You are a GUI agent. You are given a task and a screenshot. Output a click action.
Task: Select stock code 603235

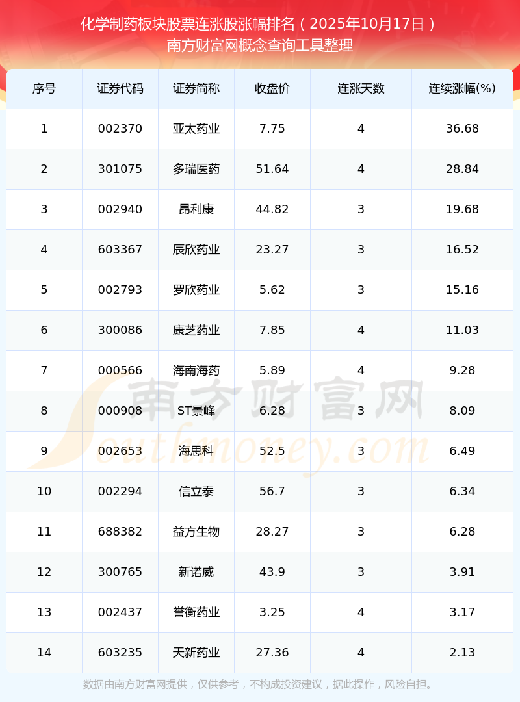(x=120, y=653)
